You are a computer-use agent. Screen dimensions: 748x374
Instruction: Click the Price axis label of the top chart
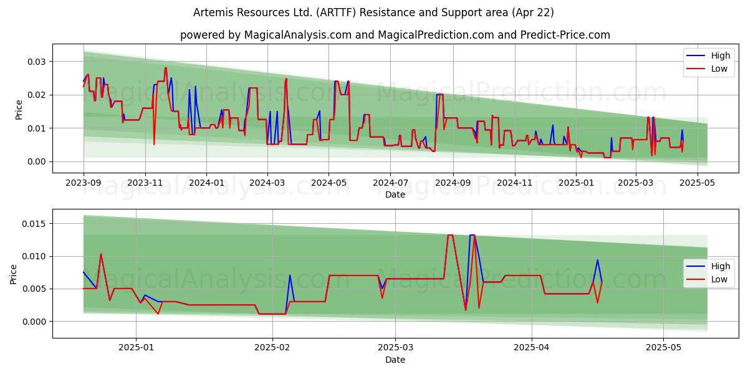coord(19,110)
